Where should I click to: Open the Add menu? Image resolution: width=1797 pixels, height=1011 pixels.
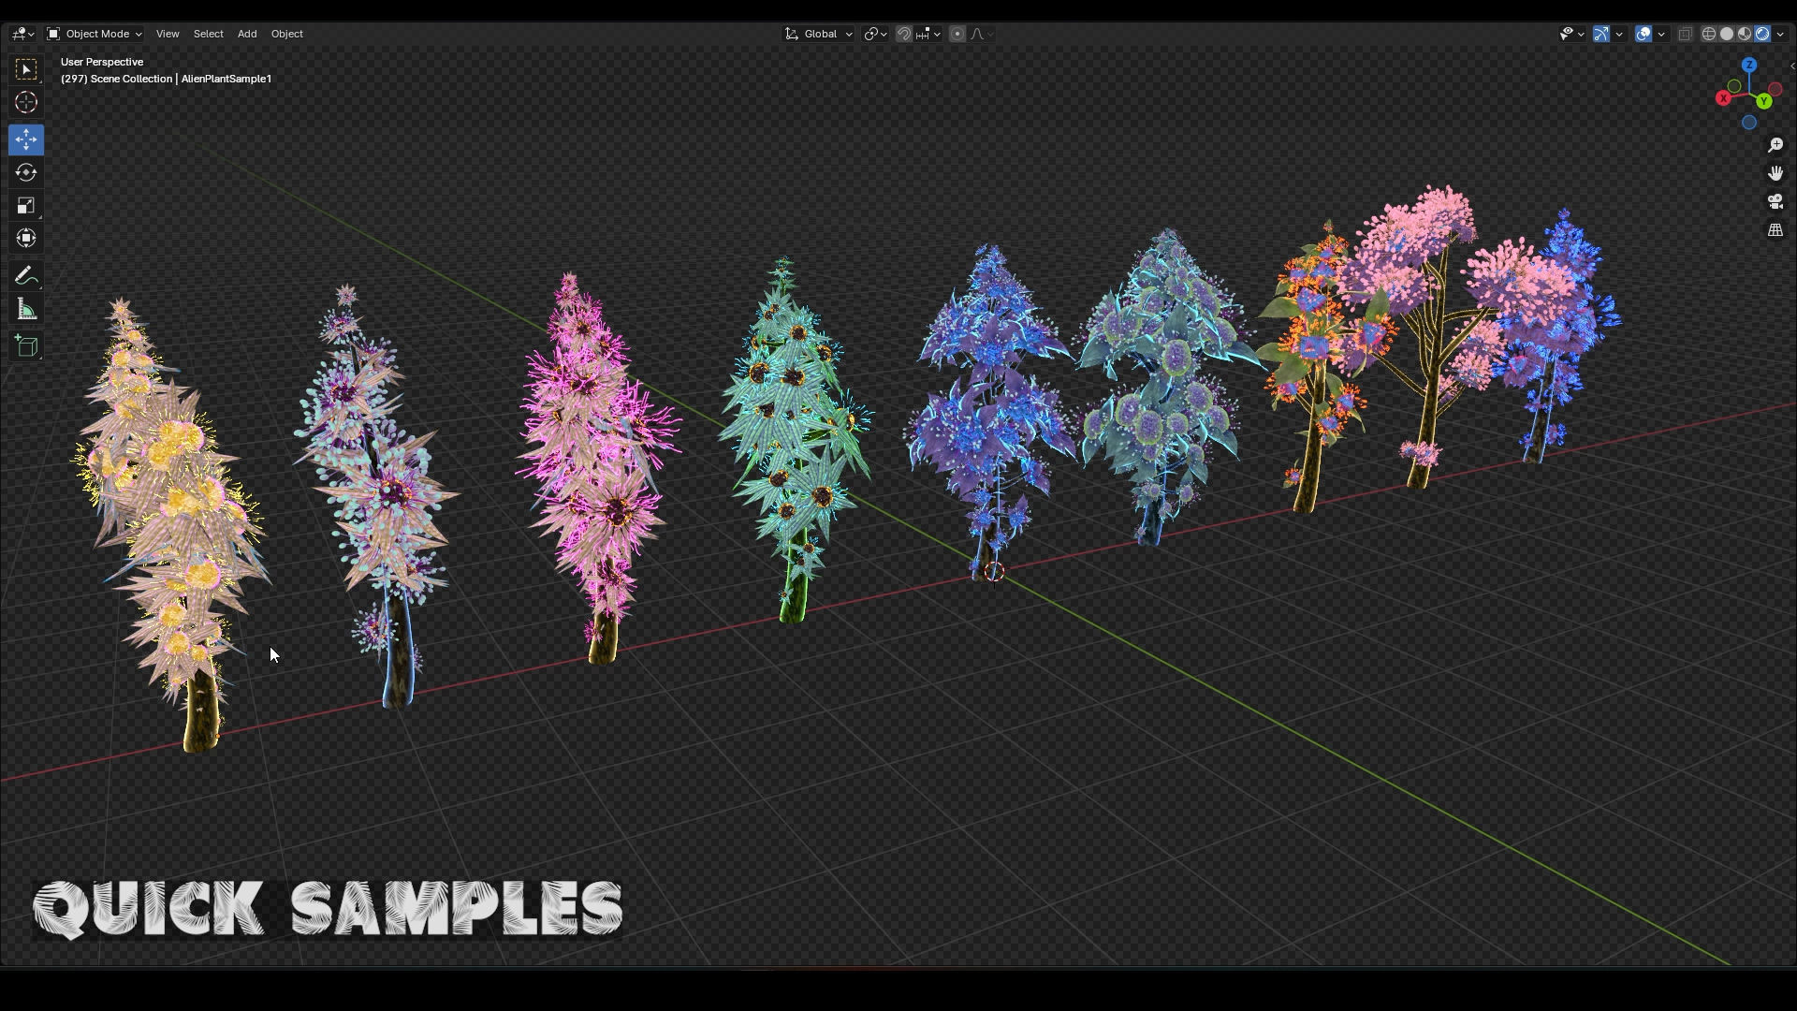[247, 34]
